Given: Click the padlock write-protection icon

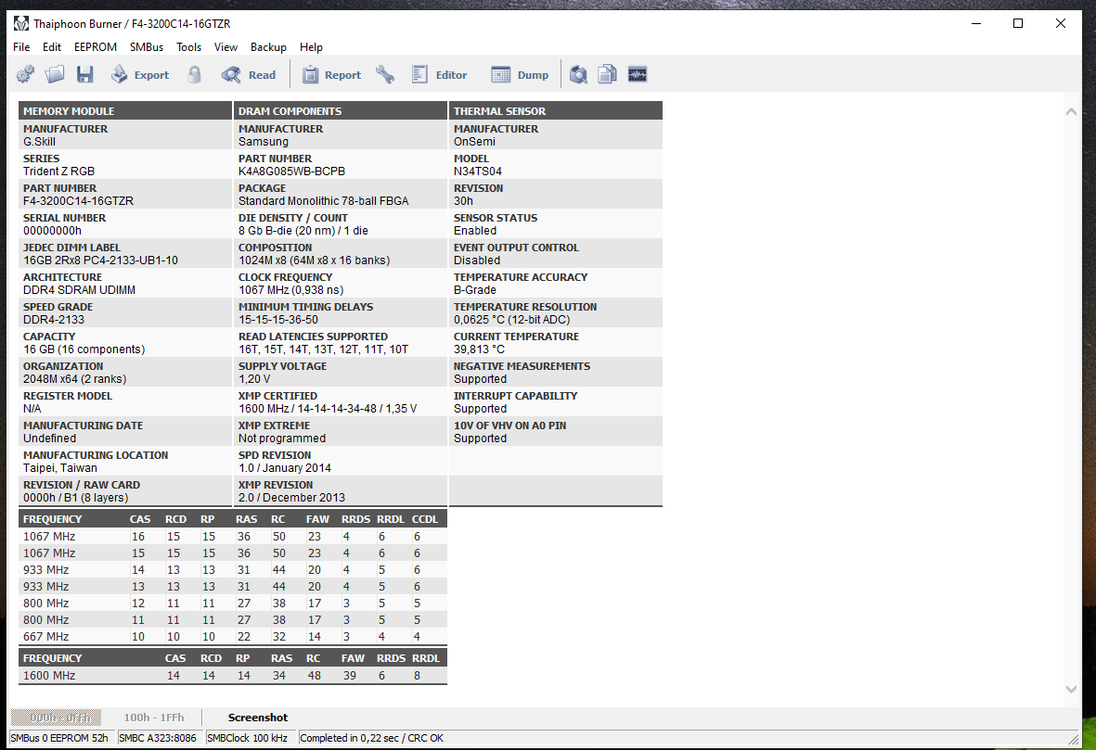Looking at the screenshot, I should click(x=195, y=75).
